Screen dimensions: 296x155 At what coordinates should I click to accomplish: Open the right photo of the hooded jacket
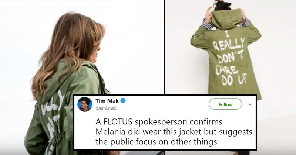pos(231,47)
